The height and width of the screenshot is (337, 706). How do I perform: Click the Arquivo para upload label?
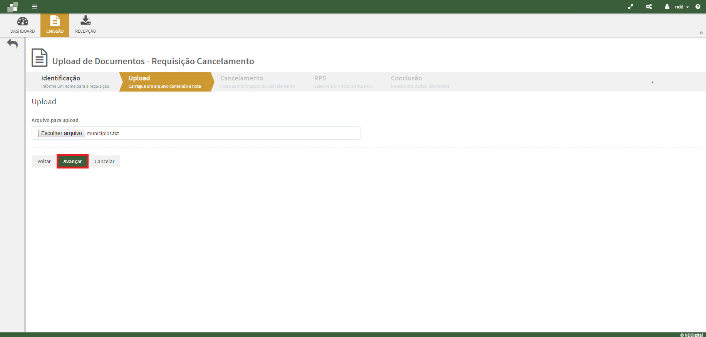tap(55, 120)
